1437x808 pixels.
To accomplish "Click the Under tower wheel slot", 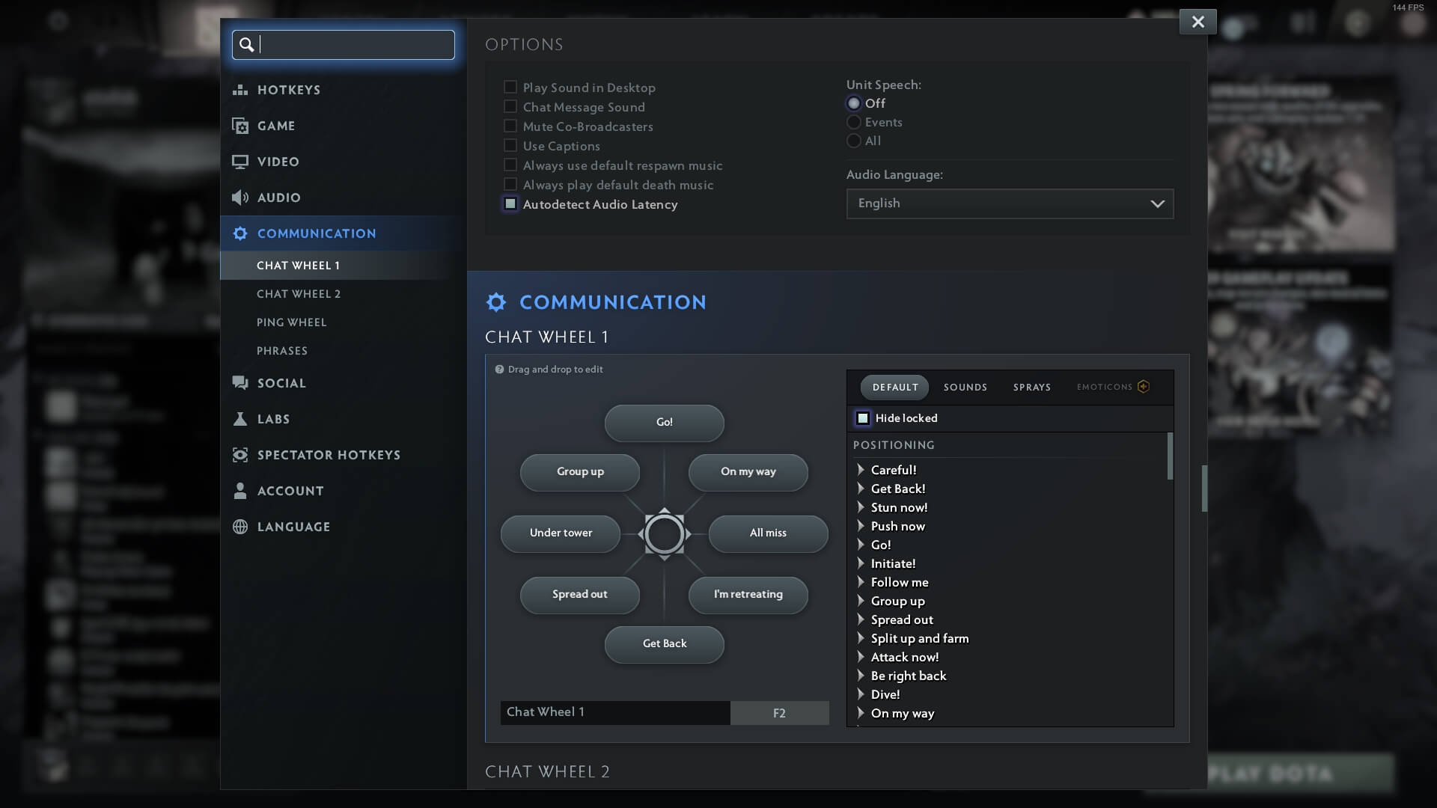I will pyautogui.click(x=561, y=533).
